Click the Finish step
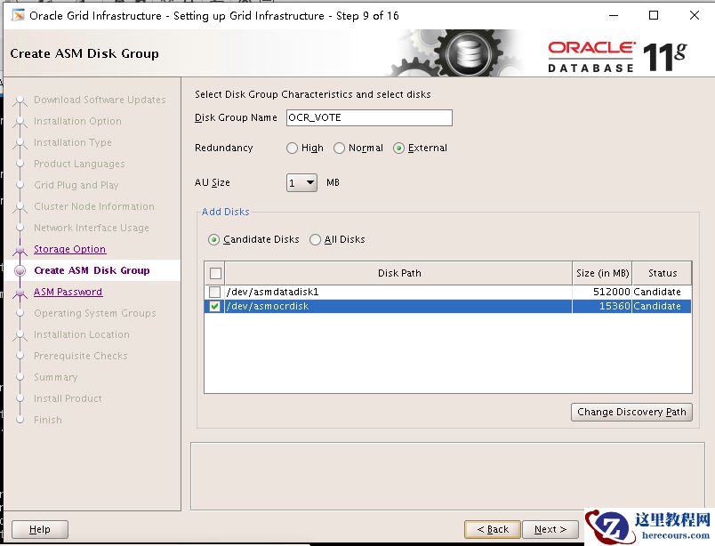 coord(47,420)
